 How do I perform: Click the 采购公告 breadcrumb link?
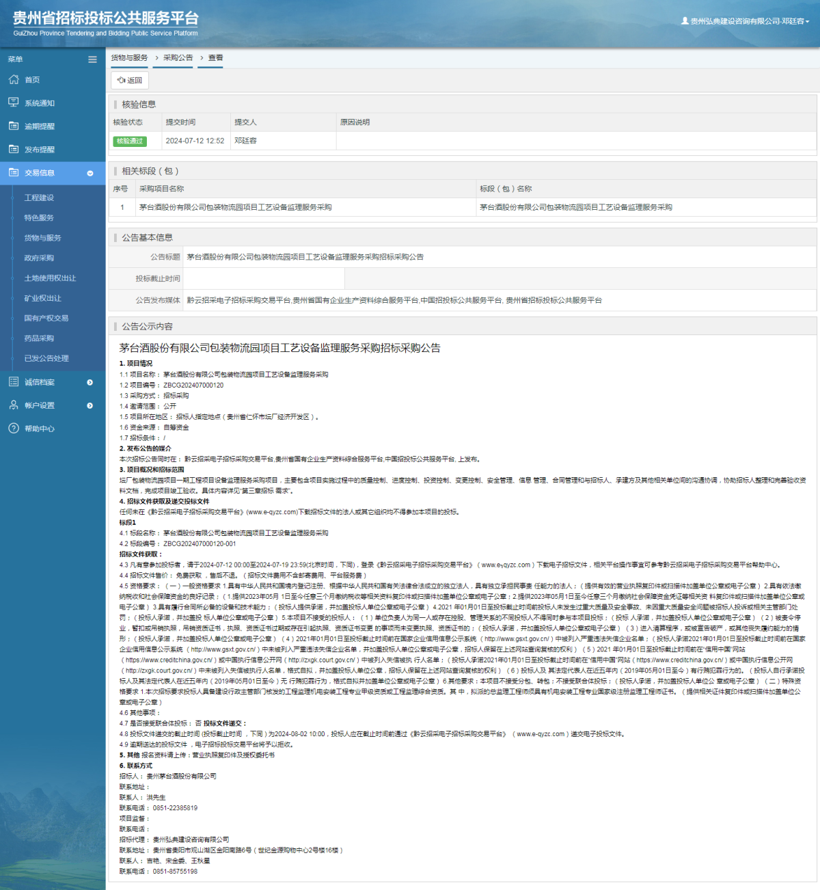point(178,58)
